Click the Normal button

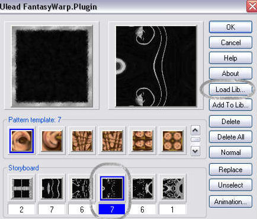pos(230,153)
